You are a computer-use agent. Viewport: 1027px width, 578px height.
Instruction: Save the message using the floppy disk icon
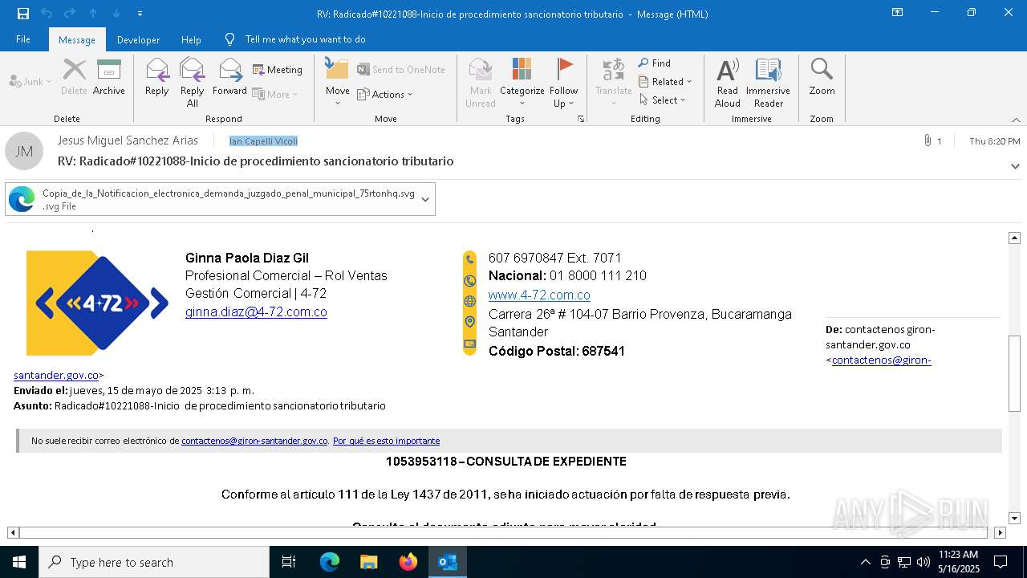22,14
